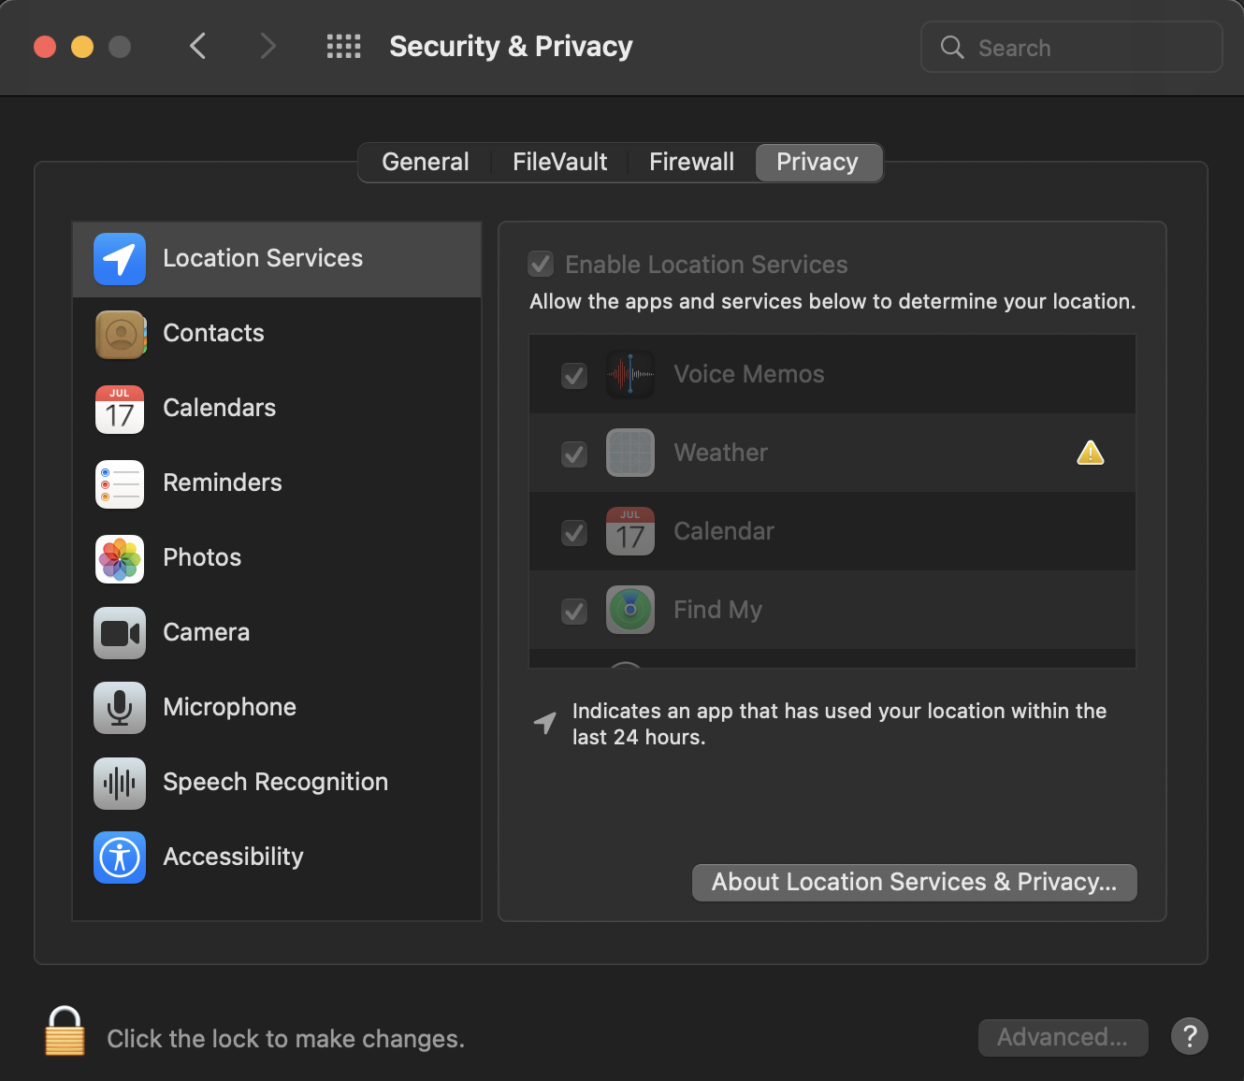Click the Location Services arrow icon
The height and width of the screenshot is (1081, 1244).
pos(120,259)
